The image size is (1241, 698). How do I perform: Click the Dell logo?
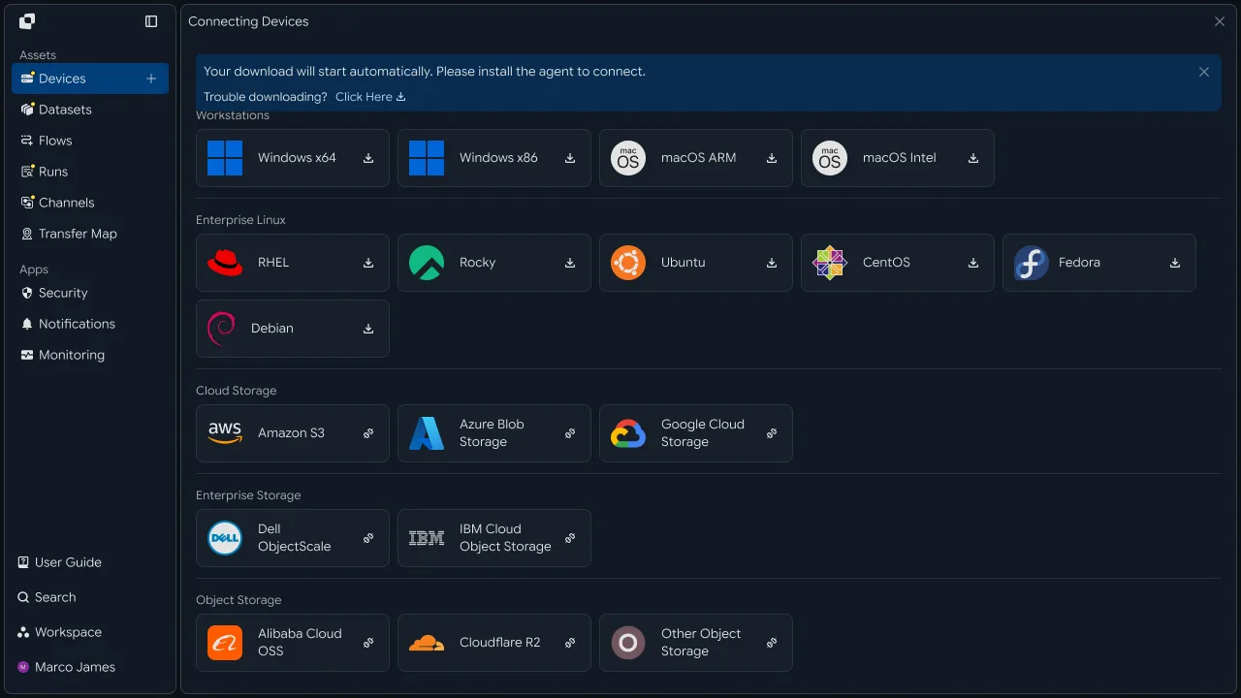pyautogui.click(x=225, y=538)
